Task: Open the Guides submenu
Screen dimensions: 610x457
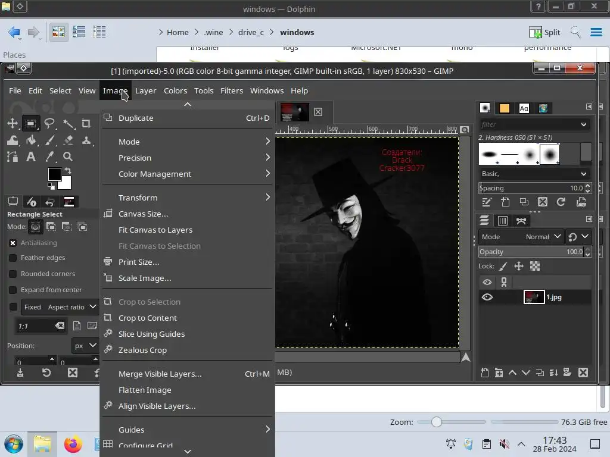Action: tap(187, 430)
